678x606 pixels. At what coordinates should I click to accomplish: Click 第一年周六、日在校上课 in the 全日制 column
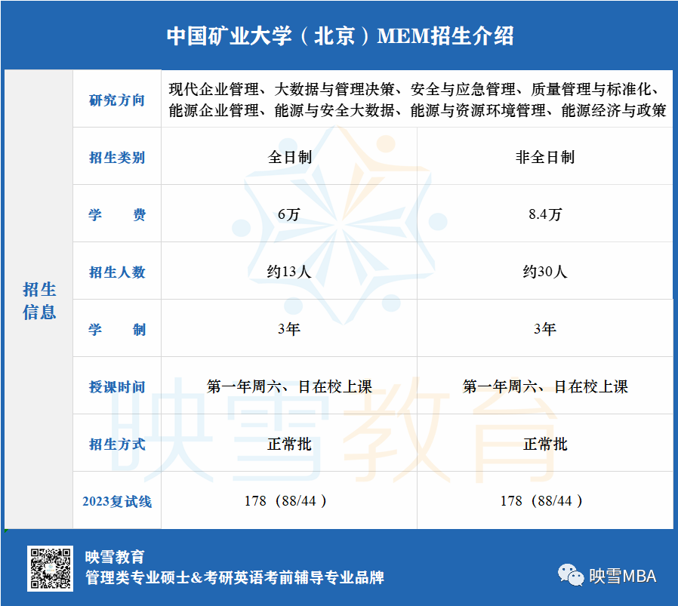pos(289,386)
